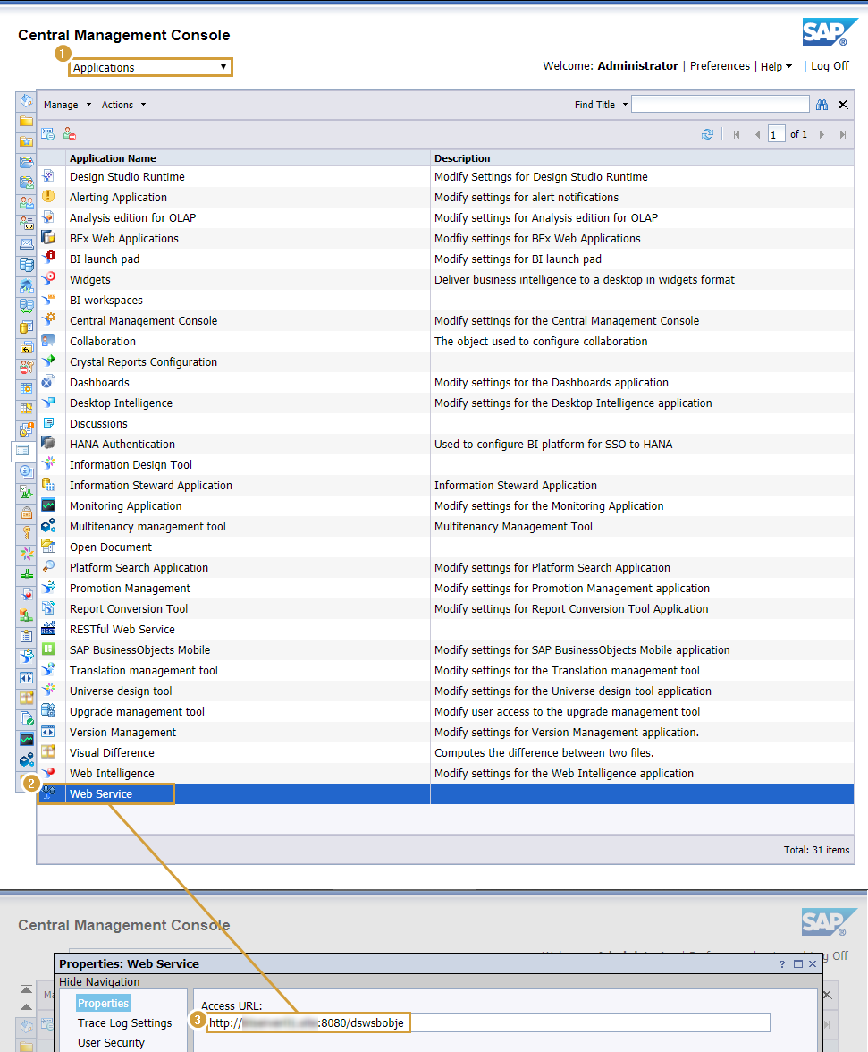
Task: Refresh the applications list
Action: [x=709, y=133]
